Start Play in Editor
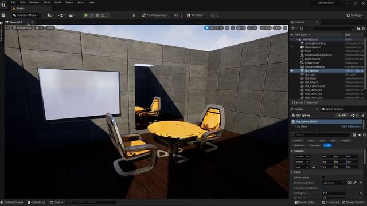 (x=86, y=15)
